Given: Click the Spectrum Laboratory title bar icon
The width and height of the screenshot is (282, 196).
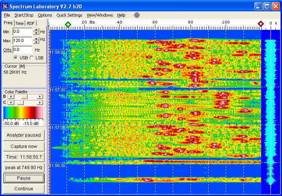Looking at the screenshot, I should pos(5,6).
